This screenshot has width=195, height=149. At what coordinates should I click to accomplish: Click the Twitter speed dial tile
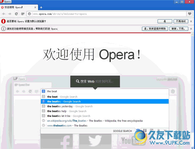pos(95,141)
